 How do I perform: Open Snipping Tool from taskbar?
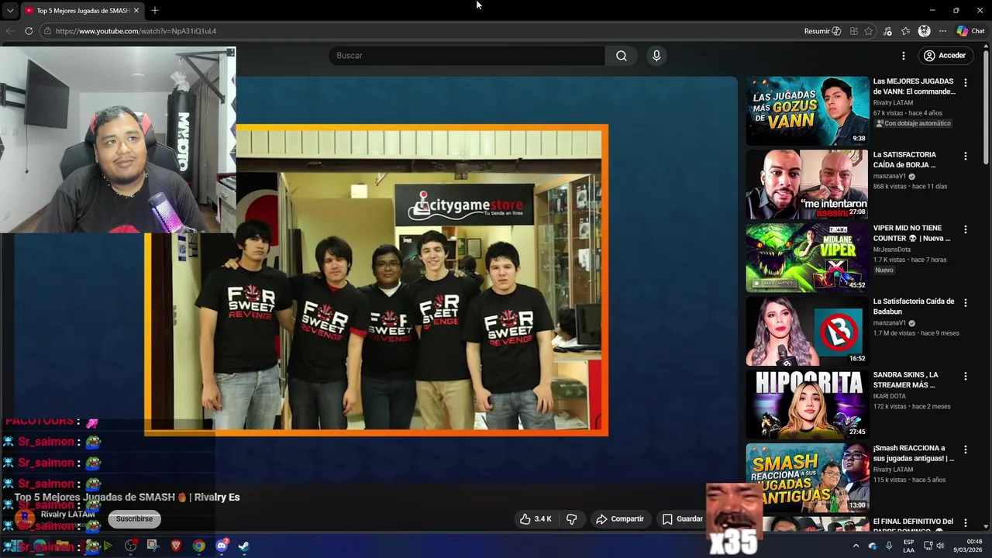pos(152,546)
